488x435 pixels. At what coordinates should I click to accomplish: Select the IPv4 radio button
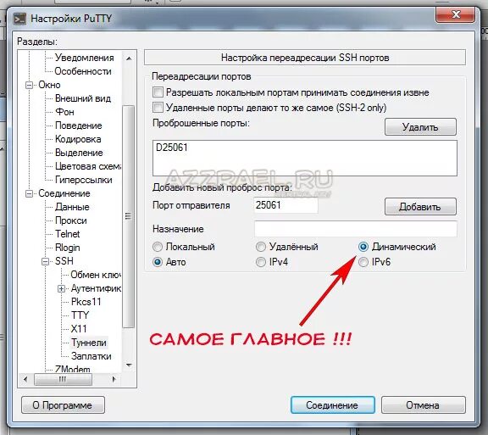point(260,262)
